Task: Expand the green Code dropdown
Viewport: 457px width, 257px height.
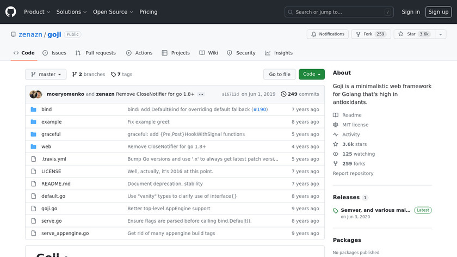Action: [x=311, y=75]
